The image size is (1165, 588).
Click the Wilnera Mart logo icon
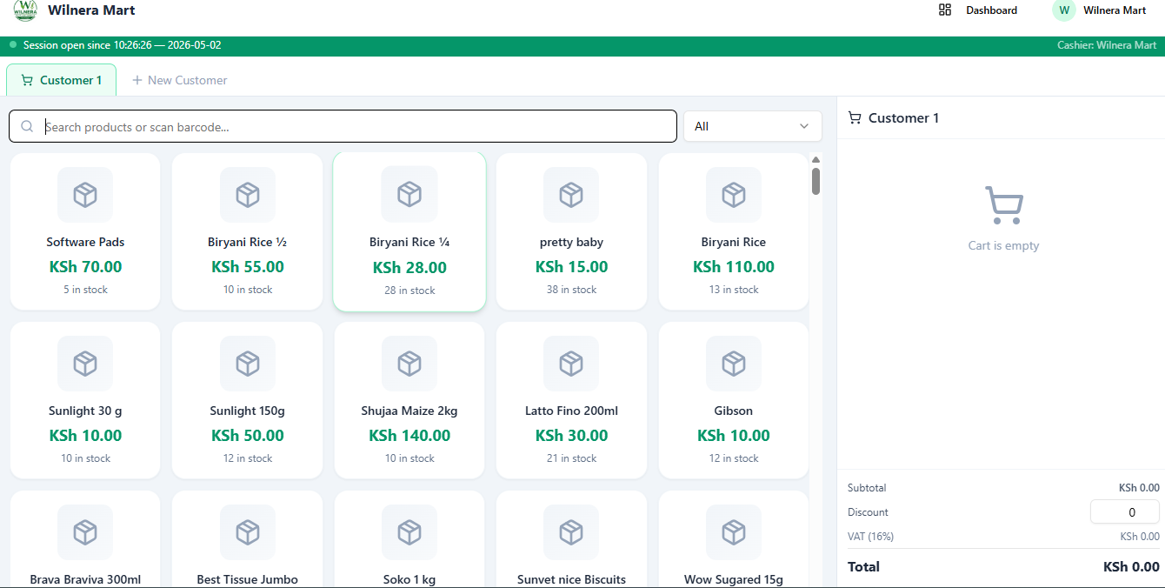tap(25, 10)
